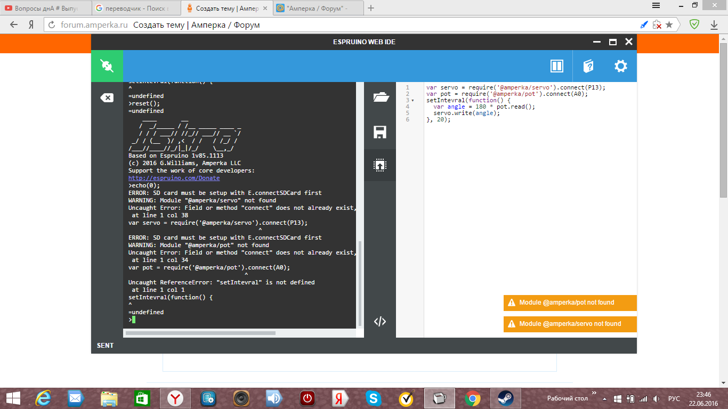Click 'Рабочий стол' toolbar label
Screen dimensions: 728x409
[568, 398]
